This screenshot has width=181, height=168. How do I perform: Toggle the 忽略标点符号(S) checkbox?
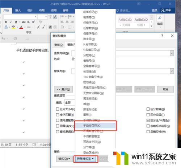click(x=148, y=126)
